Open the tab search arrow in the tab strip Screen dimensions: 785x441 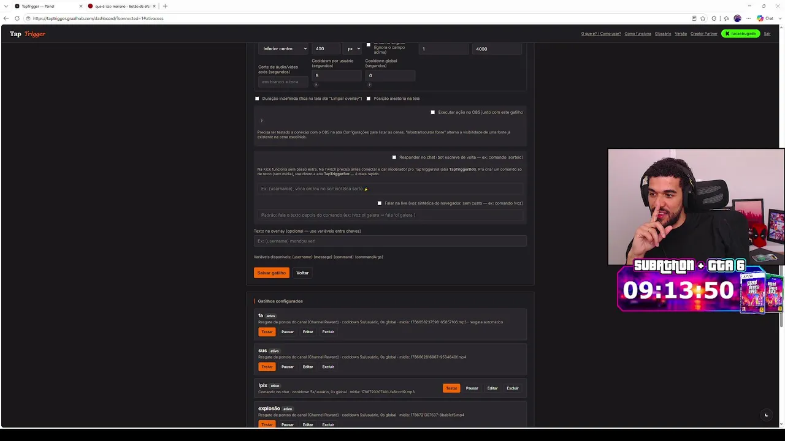point(6,6)
